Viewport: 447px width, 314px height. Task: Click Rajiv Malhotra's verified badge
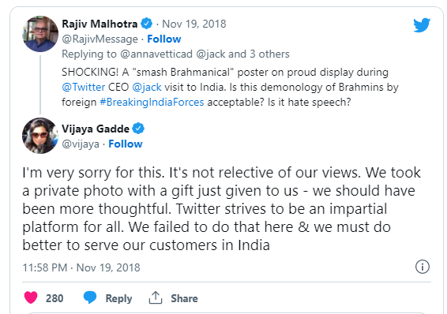coord(147,24)
